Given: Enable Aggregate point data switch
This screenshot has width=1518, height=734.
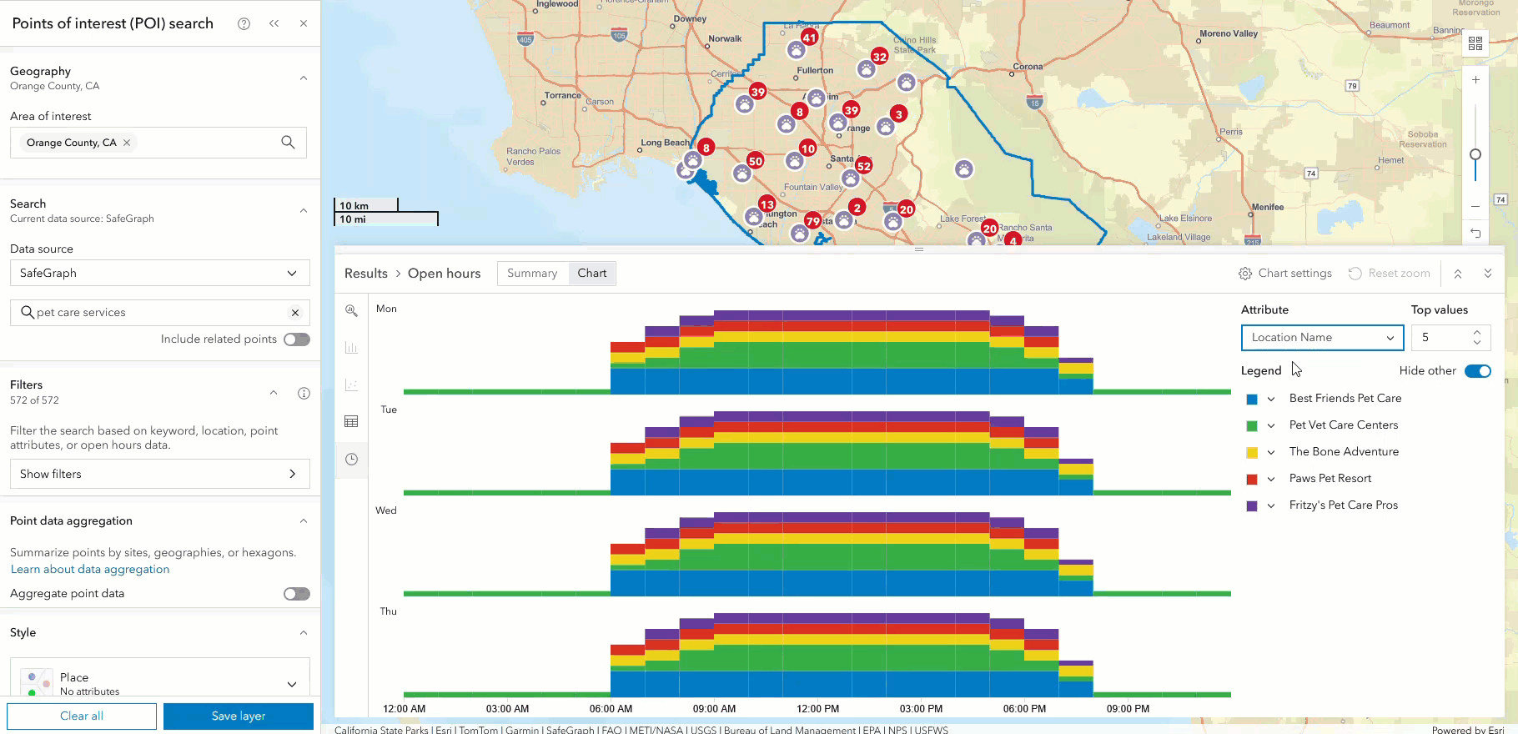Looking at the screenshot, I should tap(297, 594).
